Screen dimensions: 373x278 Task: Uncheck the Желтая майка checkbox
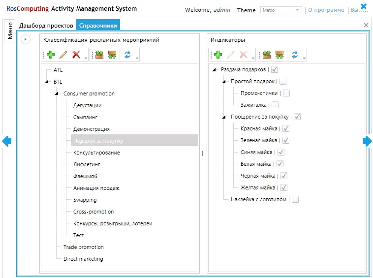pos(284,187)
